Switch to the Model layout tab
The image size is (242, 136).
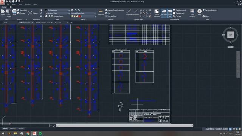[5, 128]
